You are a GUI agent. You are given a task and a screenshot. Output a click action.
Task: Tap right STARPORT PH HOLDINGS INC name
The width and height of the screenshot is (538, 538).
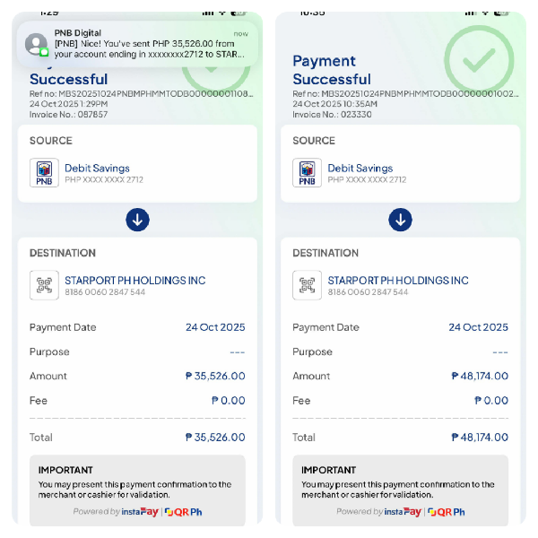[x=398, y=281]
